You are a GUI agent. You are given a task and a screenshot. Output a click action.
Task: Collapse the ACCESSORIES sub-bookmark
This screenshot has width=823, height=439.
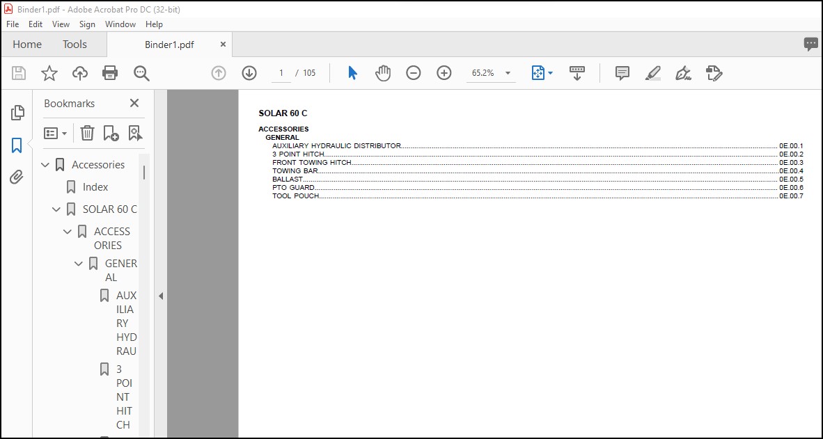(67, 231)
